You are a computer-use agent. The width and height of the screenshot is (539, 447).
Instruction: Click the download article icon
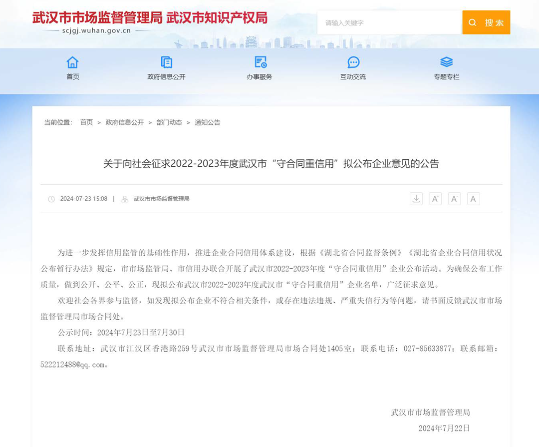click(x=416, y=199)
